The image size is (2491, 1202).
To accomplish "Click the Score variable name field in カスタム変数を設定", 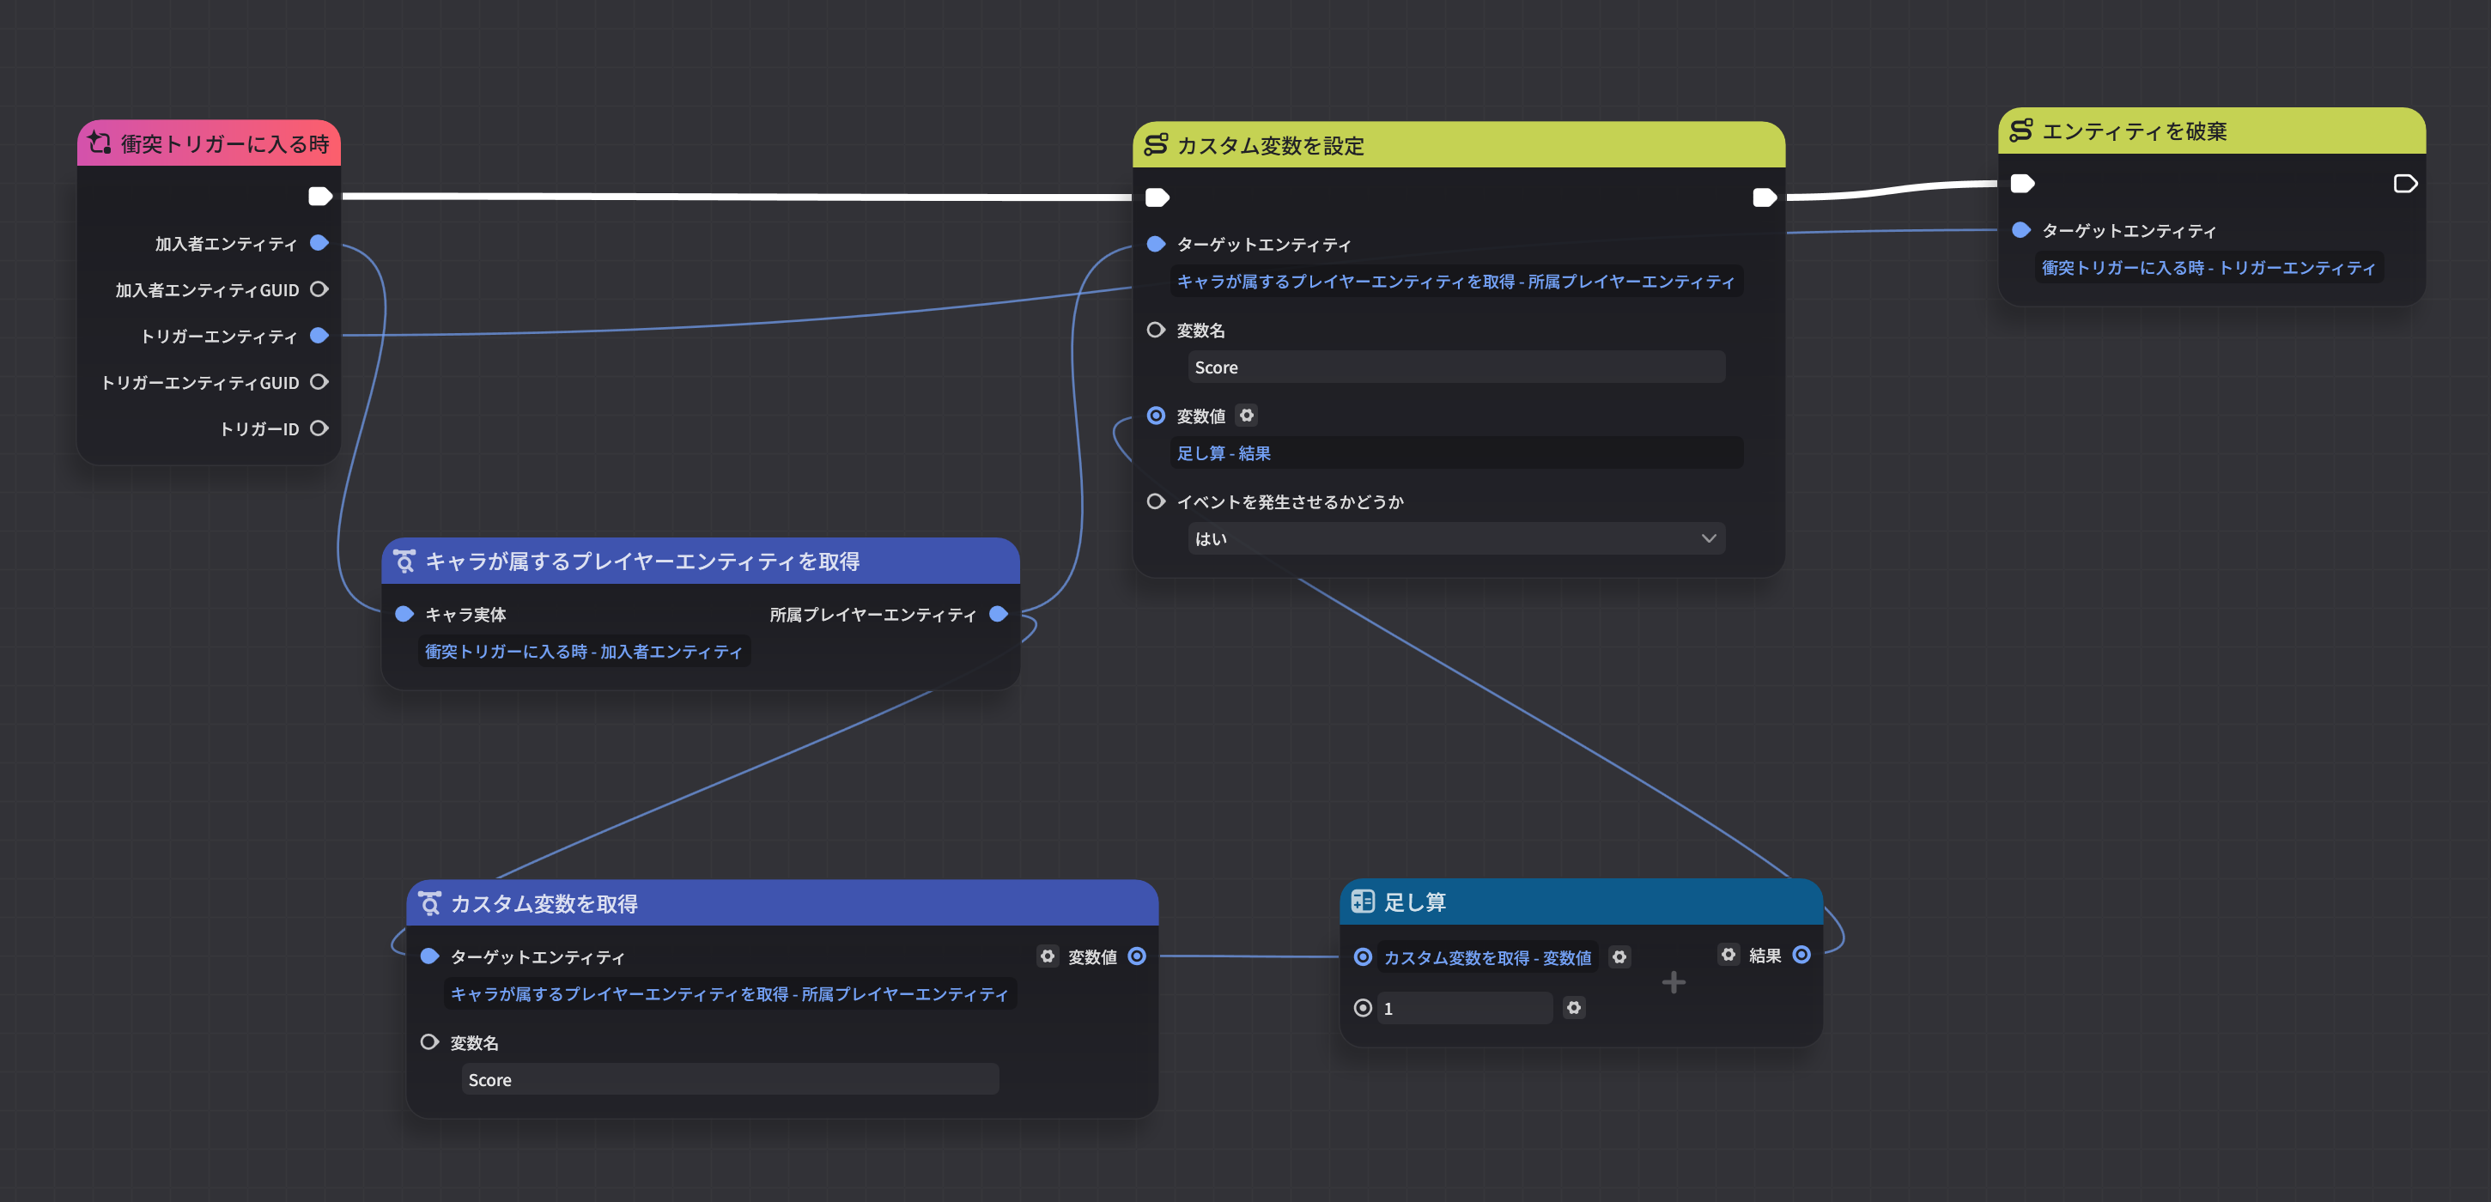I will 1455,367.
